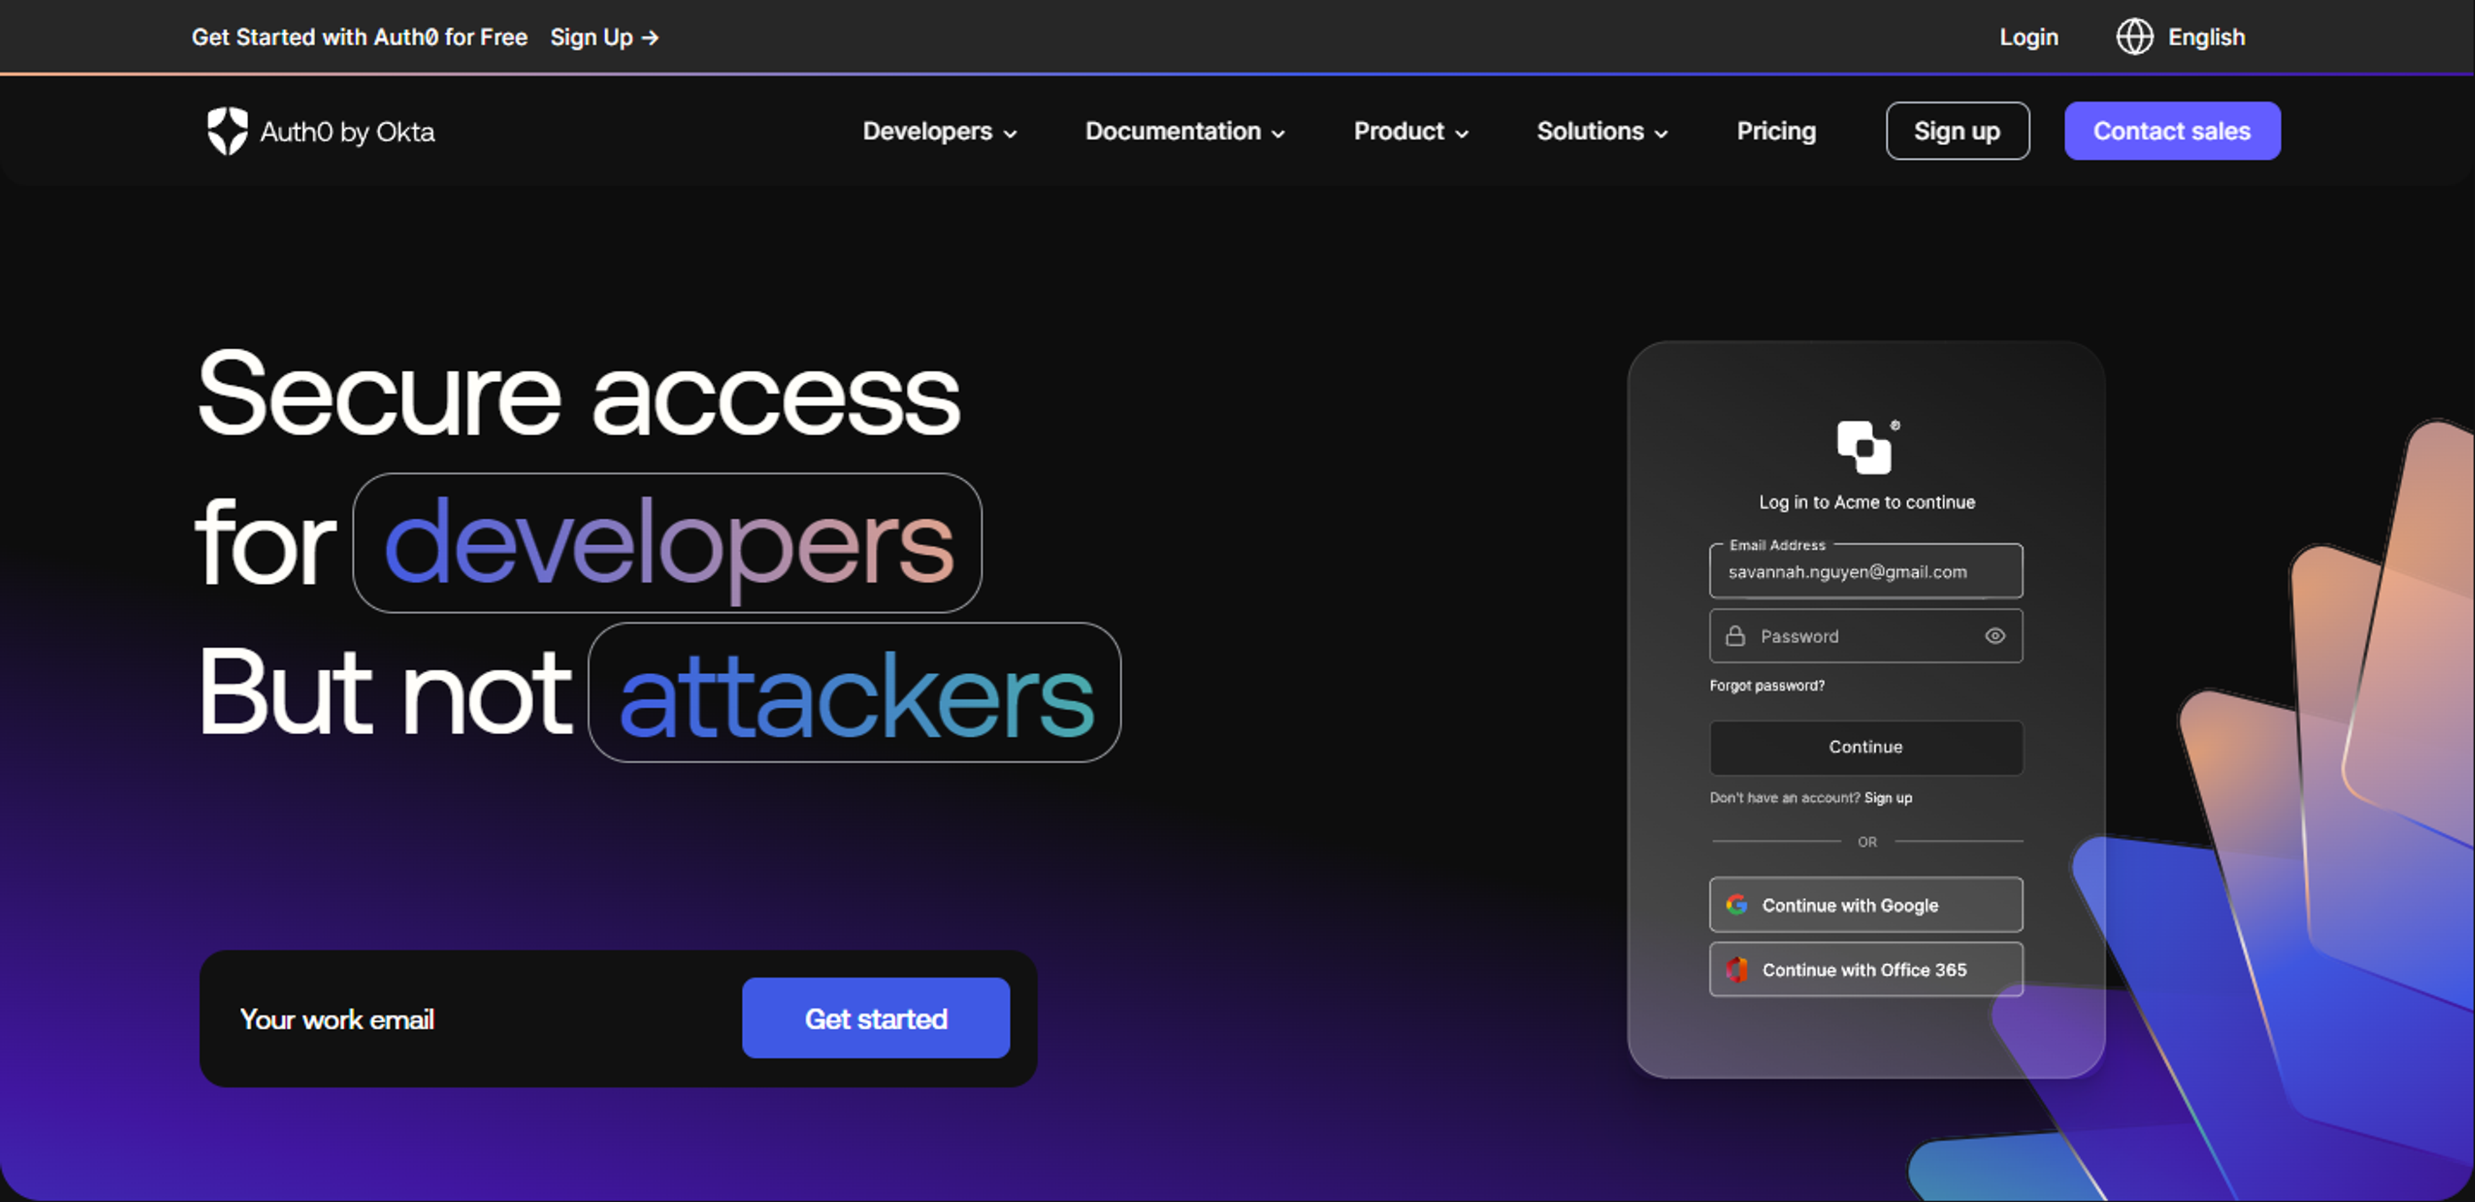Open the Product menu
Image resolution: width=2475 pixels, height=1202 pixels.
[x=1411, y=131]
